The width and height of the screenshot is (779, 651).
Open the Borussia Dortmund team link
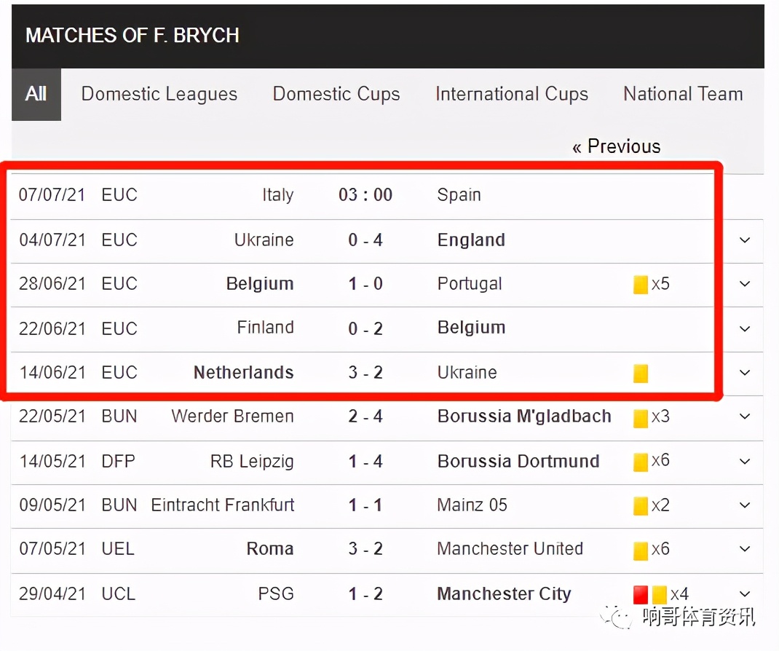coord(518,462)
